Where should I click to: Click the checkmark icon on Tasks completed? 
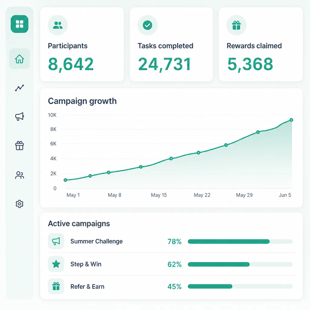coord(147,25)
